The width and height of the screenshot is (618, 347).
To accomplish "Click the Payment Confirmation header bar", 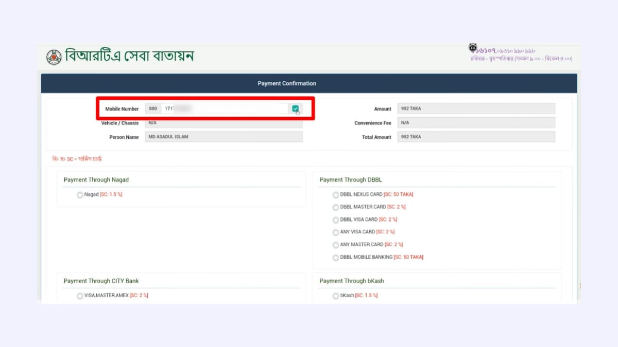I will (x=308, y=83).
